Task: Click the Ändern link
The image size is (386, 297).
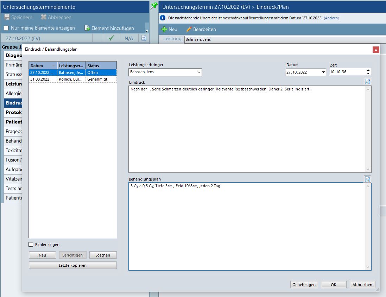Action: click(331, 18)
